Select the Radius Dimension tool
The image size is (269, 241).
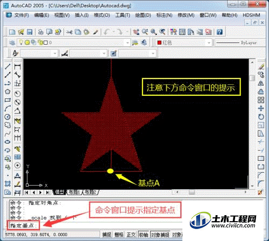[x=17, y=94]
